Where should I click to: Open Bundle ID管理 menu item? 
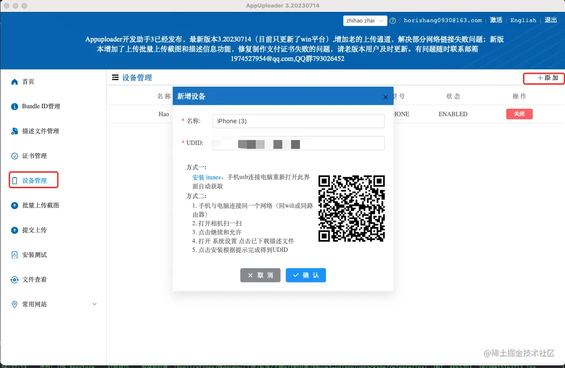[x=41, y=106]
